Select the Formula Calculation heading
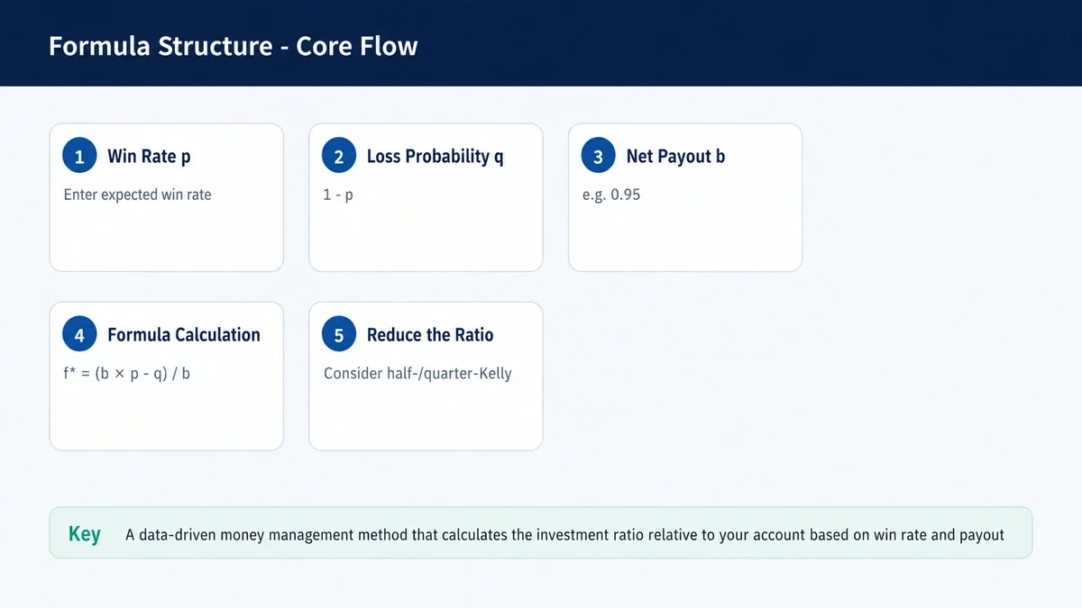1082x608 pixels. coord(184,335)
